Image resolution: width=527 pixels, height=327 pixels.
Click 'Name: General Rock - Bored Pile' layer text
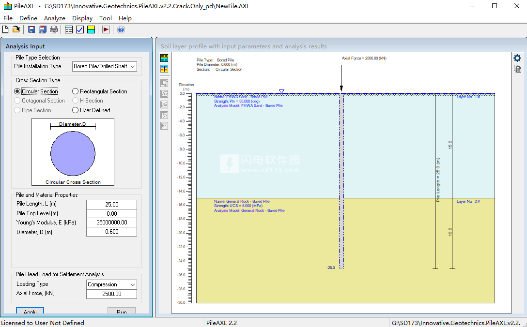[x=242, y=201]
